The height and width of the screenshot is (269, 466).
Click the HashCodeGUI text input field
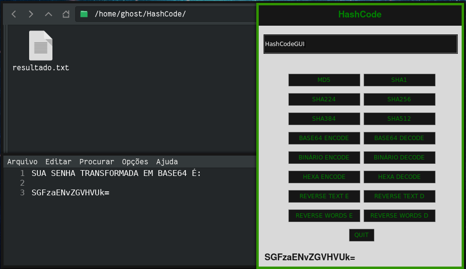click(x=360, y=44)
